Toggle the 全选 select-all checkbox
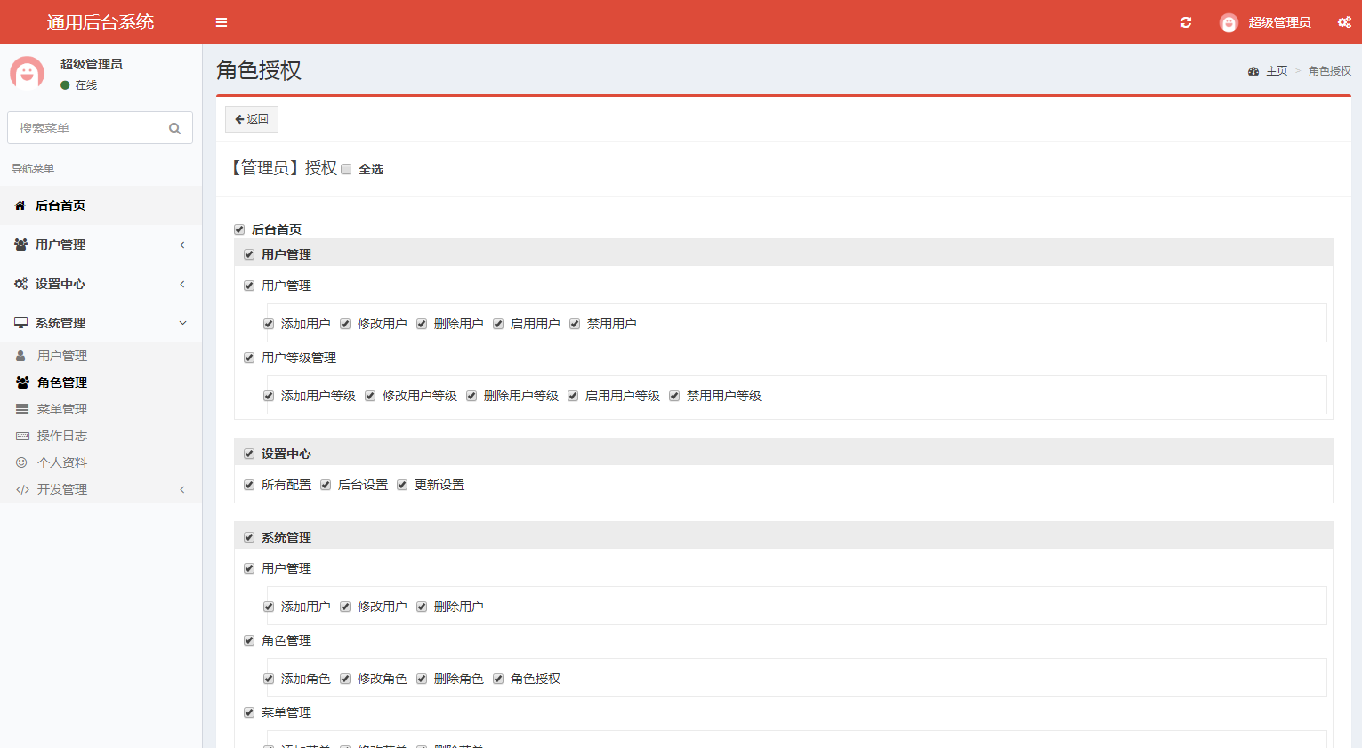 tap(346, 169)
